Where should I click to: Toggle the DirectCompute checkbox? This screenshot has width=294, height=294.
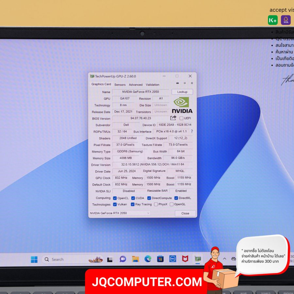point(149,198)
